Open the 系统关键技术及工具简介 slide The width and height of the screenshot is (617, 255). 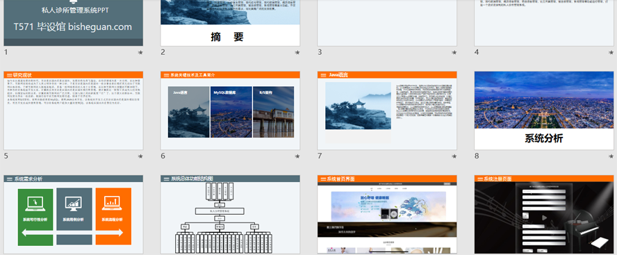(230, 110)
